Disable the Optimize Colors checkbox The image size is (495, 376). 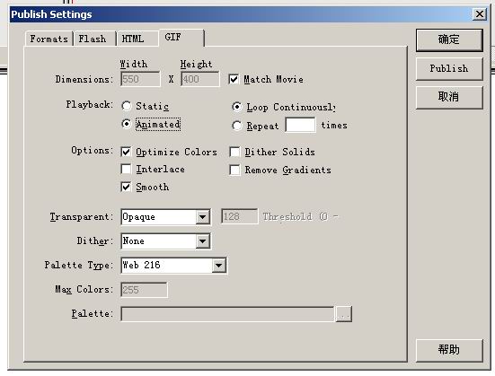(x=126, y=152)
